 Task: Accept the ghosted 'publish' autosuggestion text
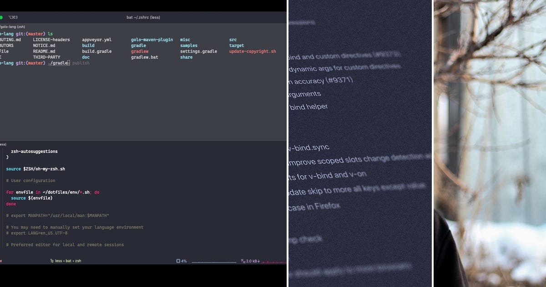click(x=80, y=63)
